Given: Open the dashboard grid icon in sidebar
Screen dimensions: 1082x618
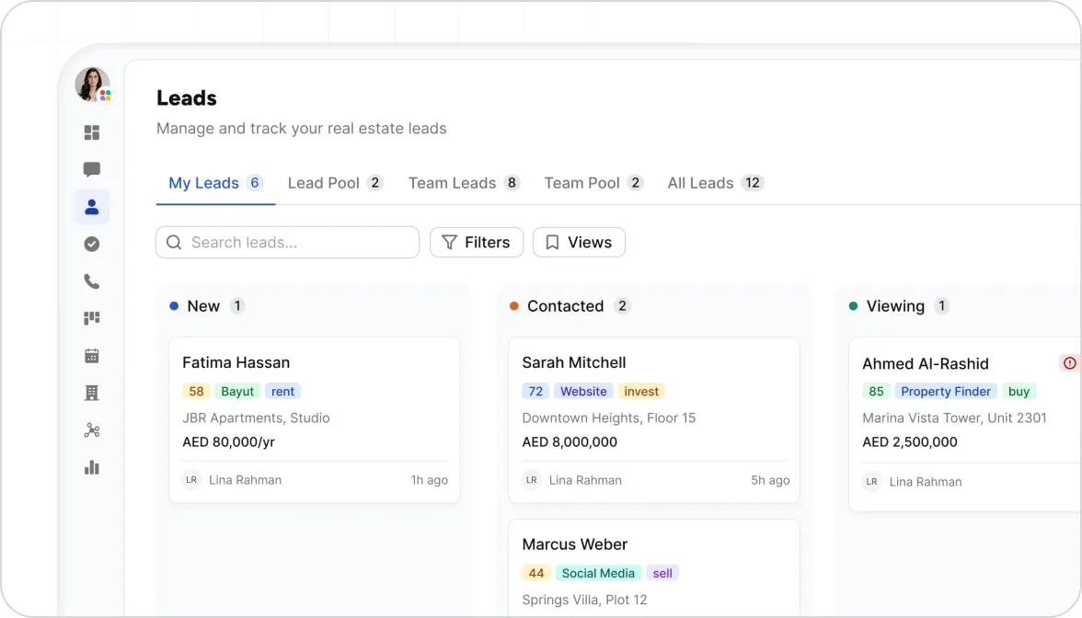Looking at the screenshot, I should point(92,132).
